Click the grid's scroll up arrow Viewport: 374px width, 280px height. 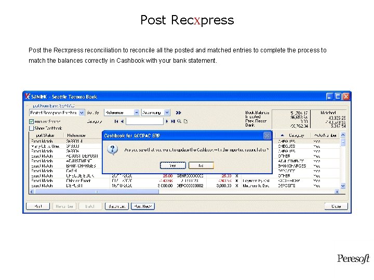[343, 135]
